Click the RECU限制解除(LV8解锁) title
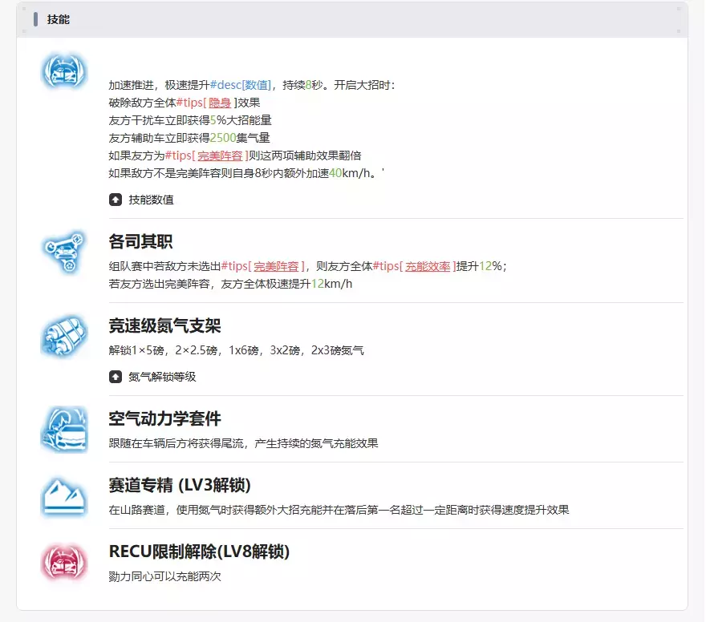 199,551
